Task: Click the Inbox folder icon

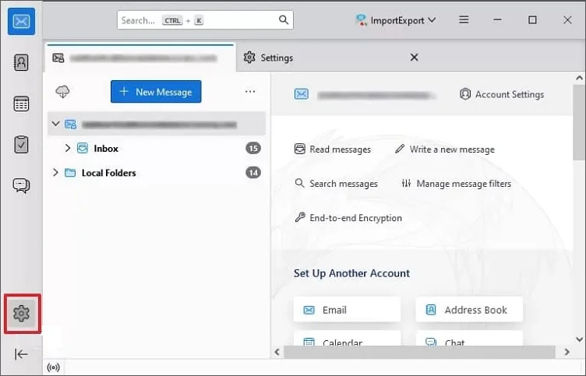Action: [83, 148]
